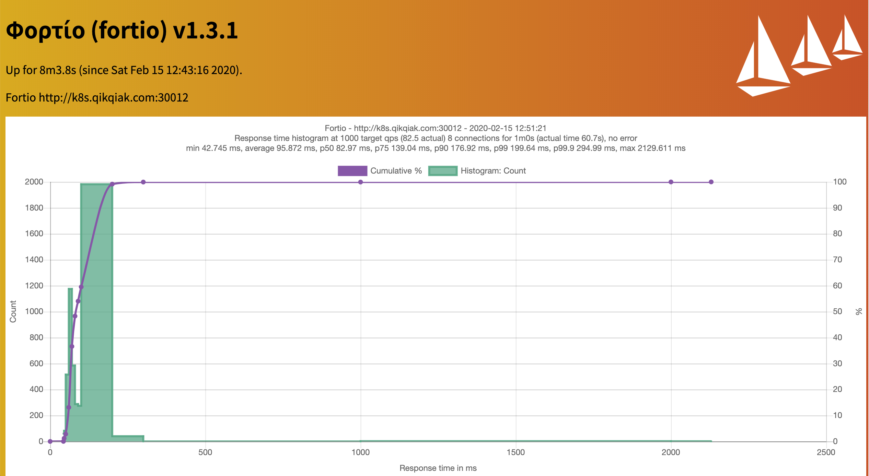
Task: Click the x-axis tick label 500
Action: [205, 452]
